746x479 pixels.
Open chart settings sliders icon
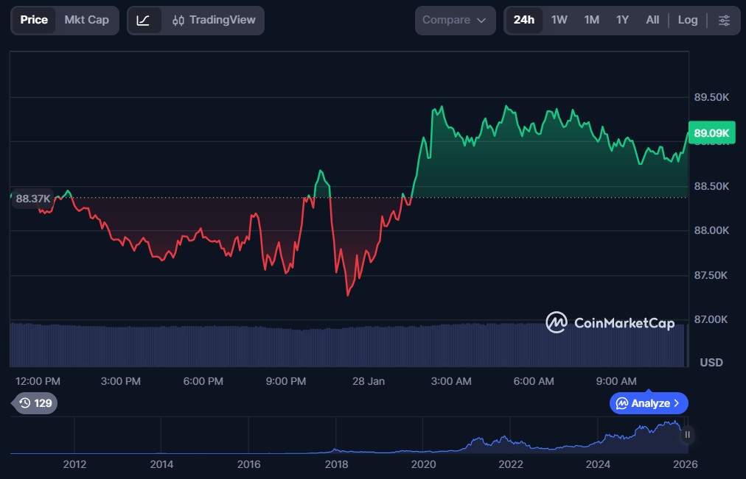[x=725, y=21]
